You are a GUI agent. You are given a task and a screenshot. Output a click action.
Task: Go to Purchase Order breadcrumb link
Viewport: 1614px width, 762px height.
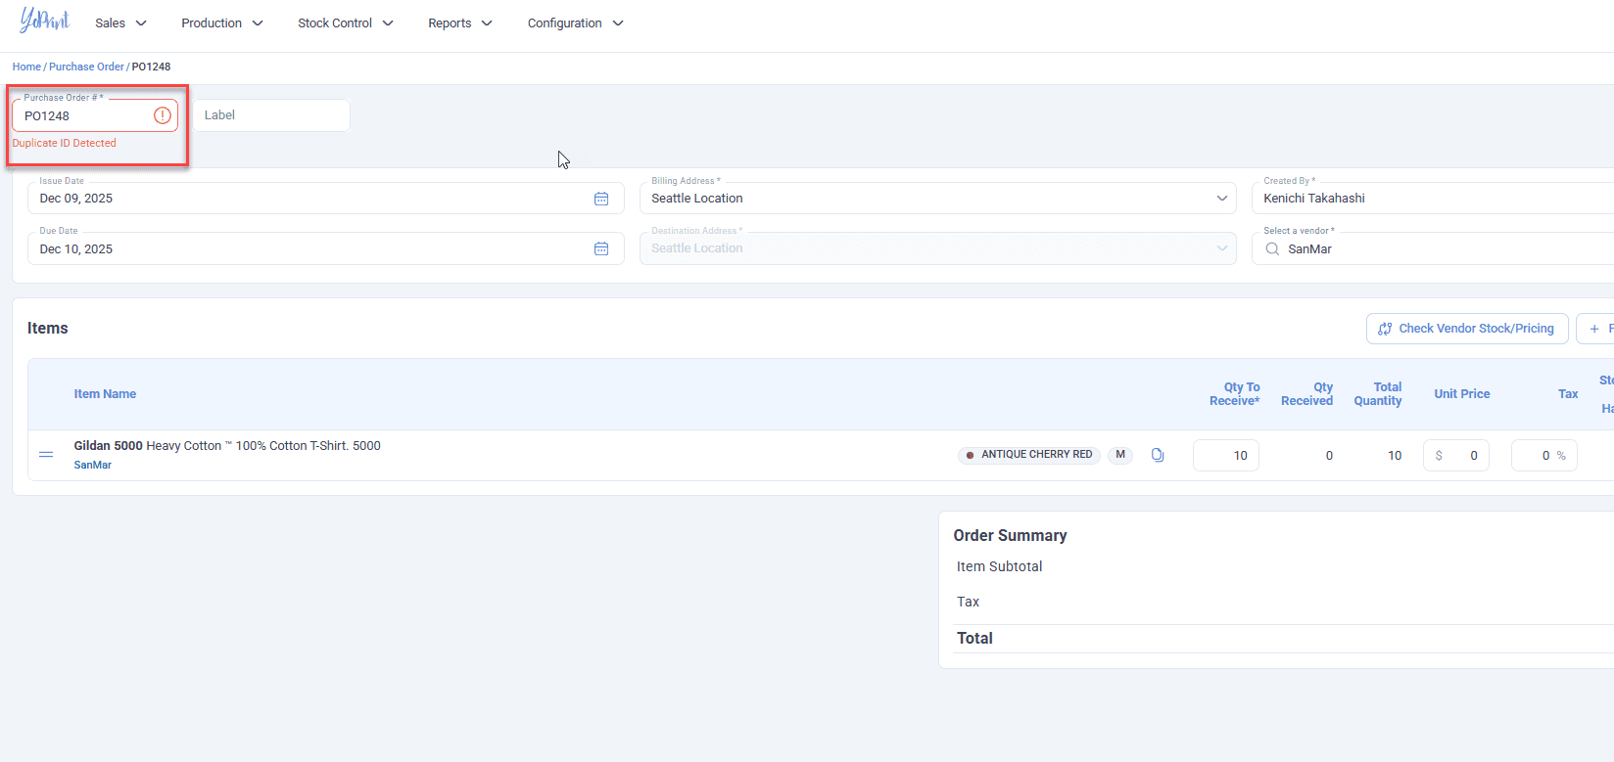click(86, 67)
